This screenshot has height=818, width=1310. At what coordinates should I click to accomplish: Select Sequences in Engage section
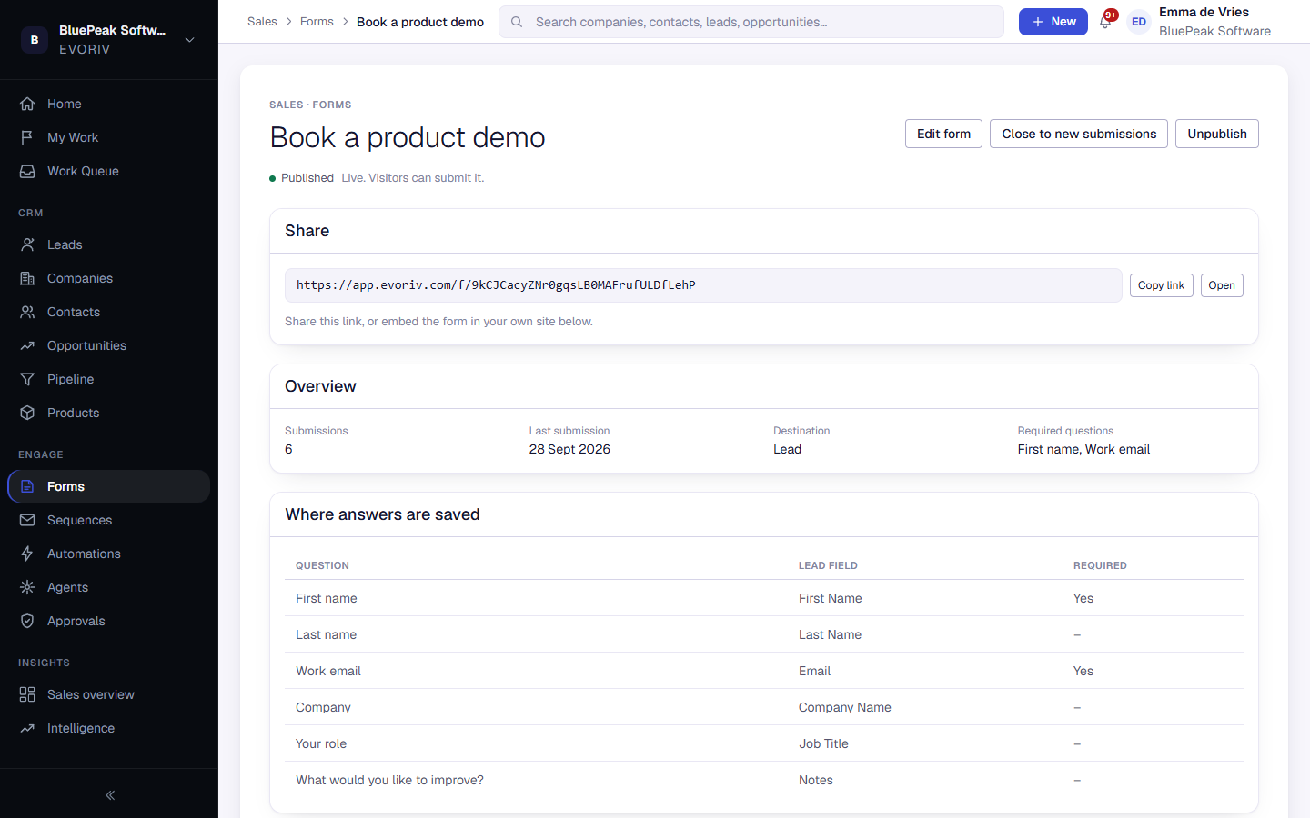click(x=109, y=520)
